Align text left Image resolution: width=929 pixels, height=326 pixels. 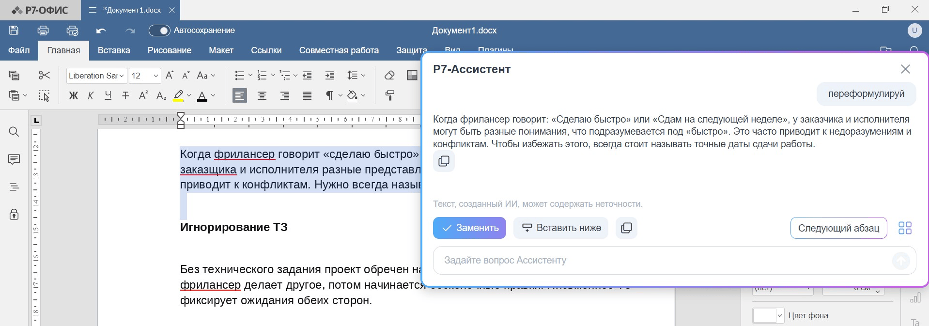pos(239,95)
